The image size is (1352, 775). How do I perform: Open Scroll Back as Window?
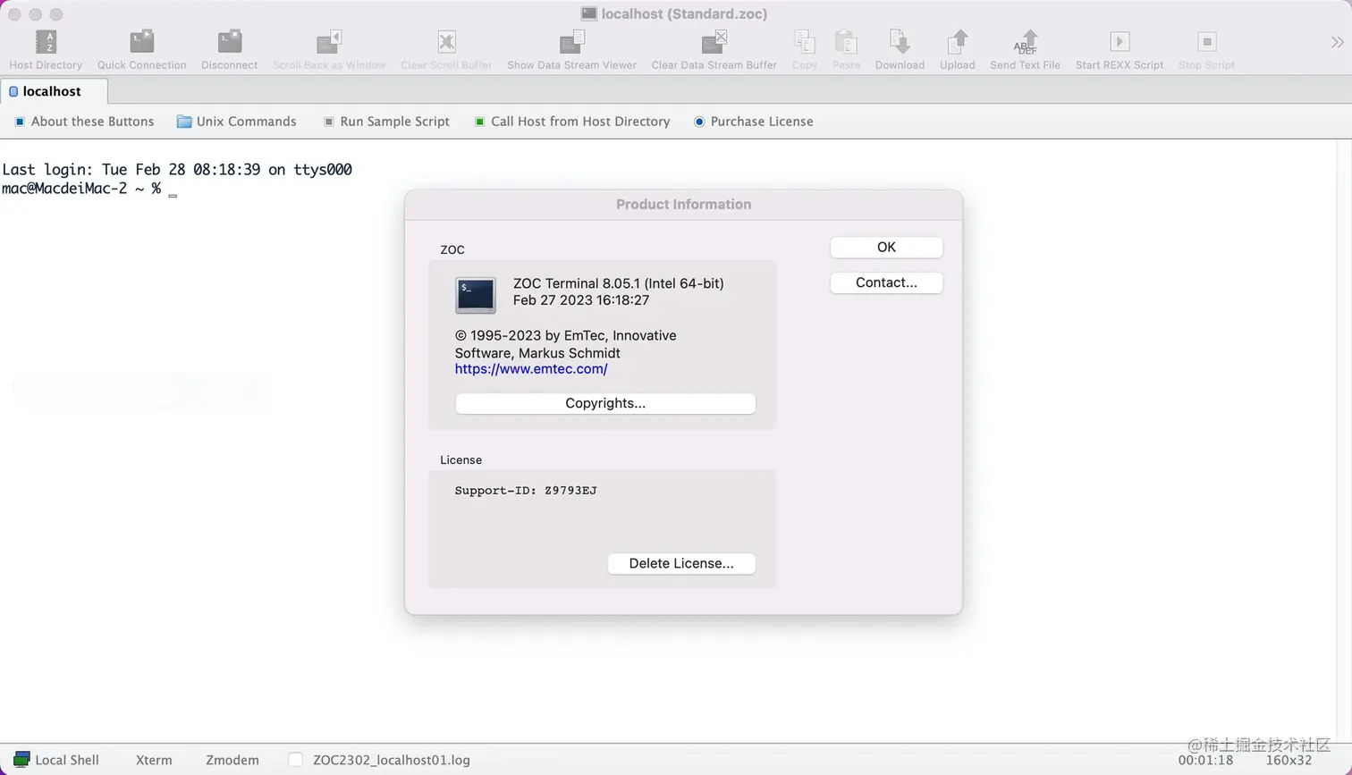click(329, 42)
